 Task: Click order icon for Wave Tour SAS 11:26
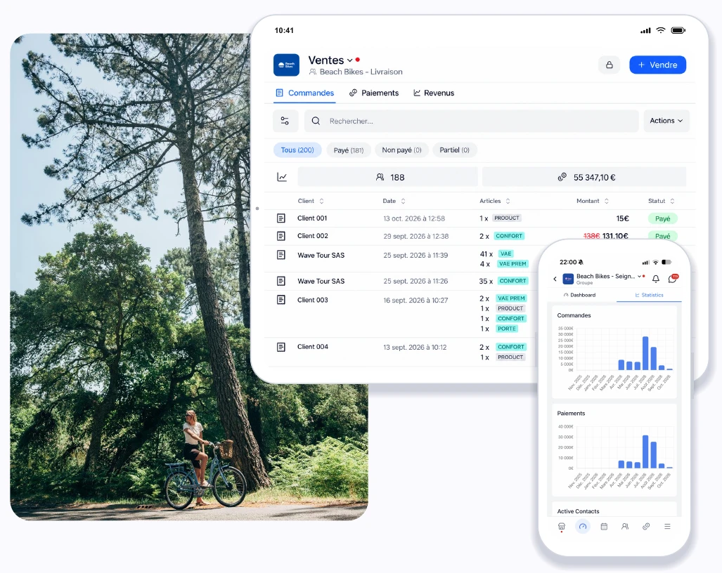click(x=281, y=281)
